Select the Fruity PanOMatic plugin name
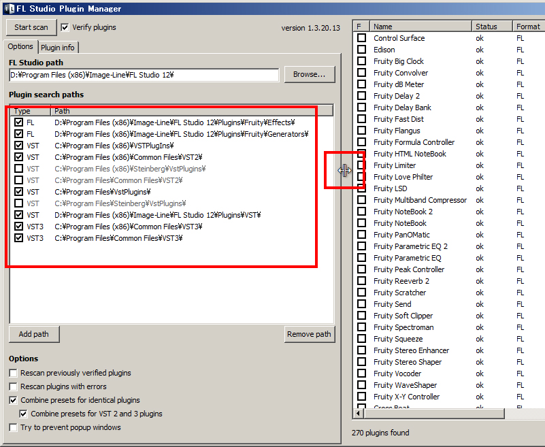The width and height of the screenshot is (545, 447). pyautogui.click(x=401, y=235)
